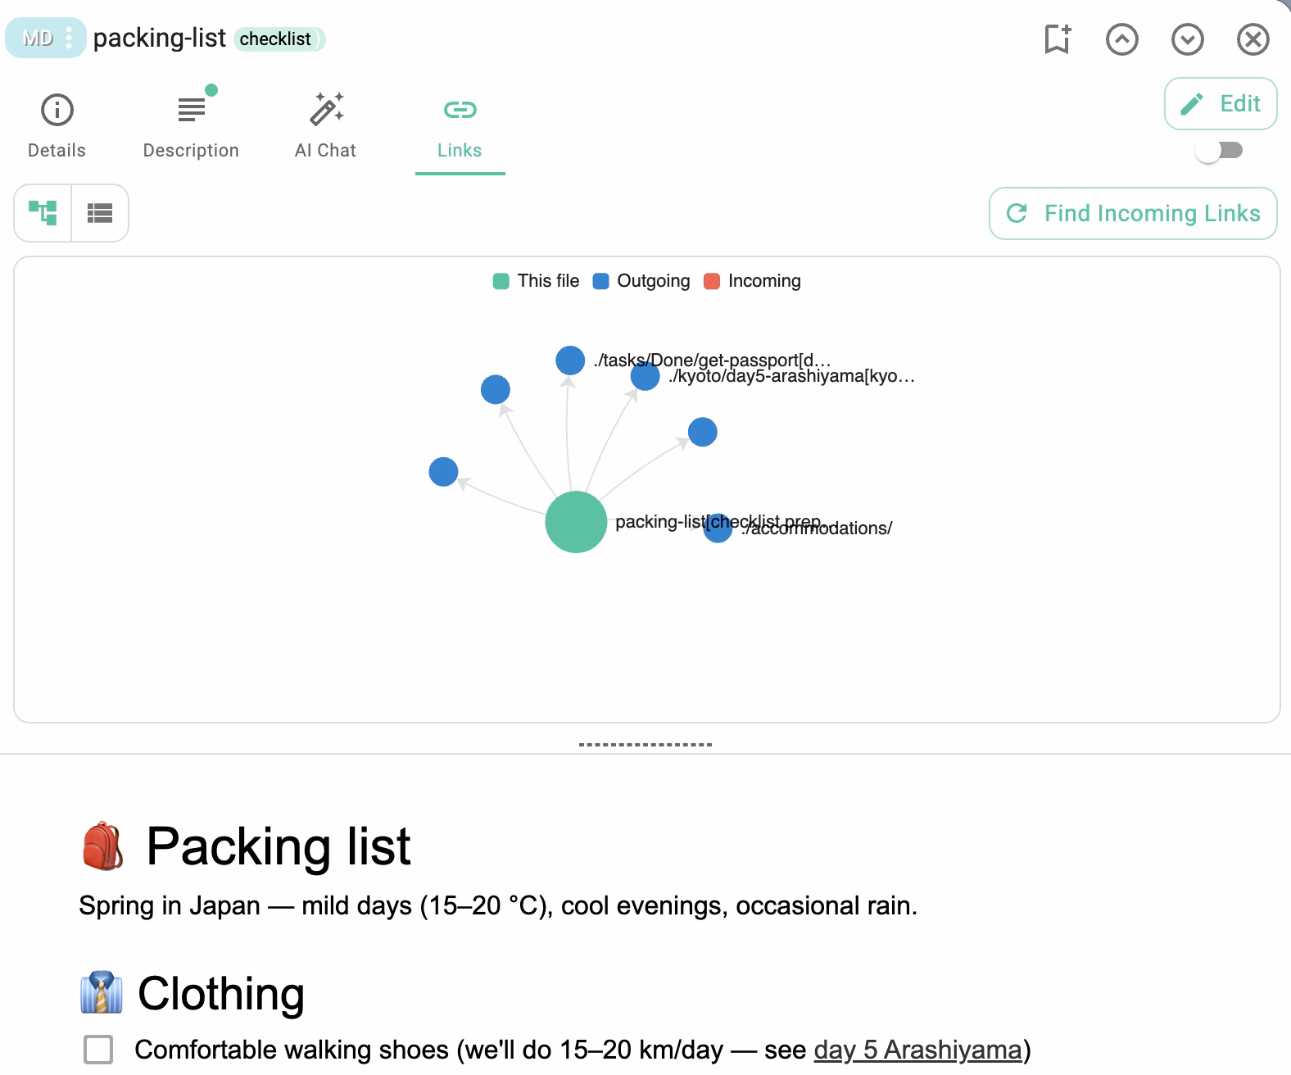Viewport: 1291px width, 1075px height.
Task: Go to previous file with up chevron
Action: [x=1121, y=39]
